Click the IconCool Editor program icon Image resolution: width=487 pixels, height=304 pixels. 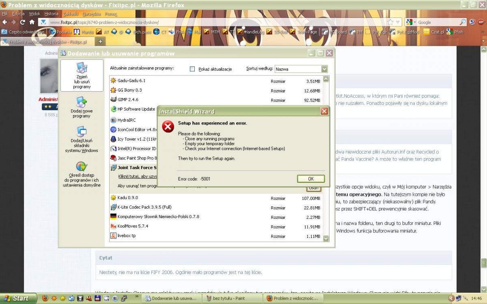click(x=114, y=130)
